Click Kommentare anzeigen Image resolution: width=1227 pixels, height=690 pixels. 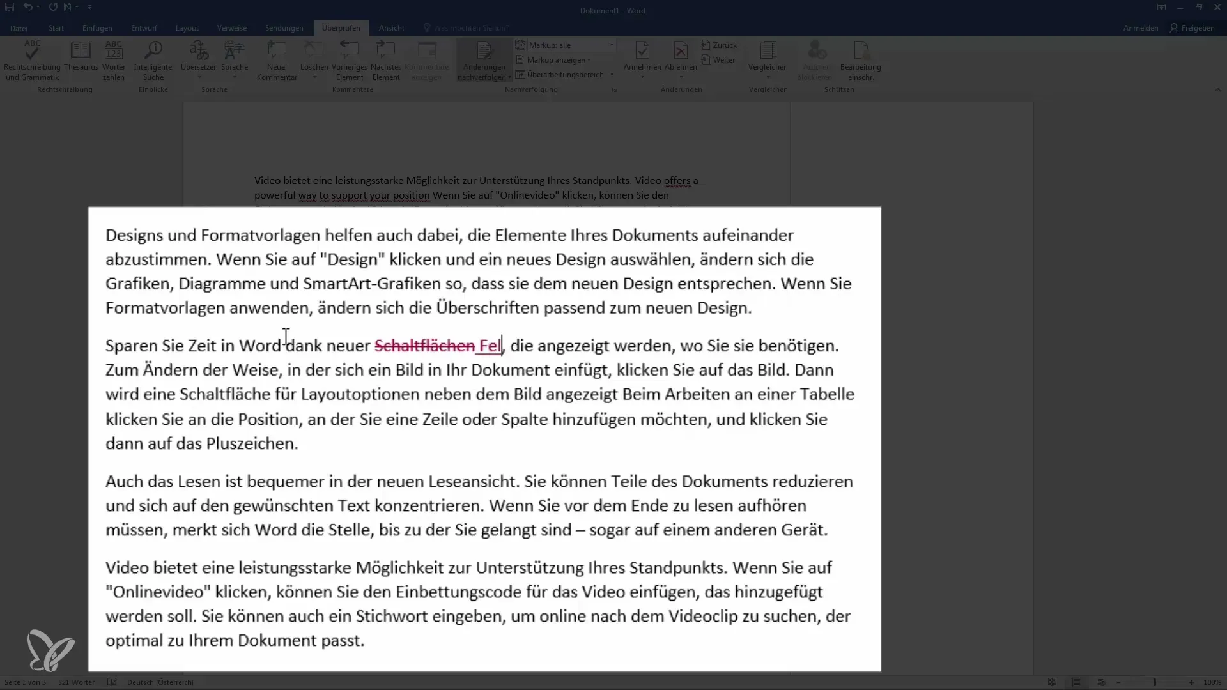pos(426,61)
